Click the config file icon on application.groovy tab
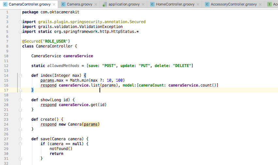Screen dimensions: 278x165 tap(104, 5)
